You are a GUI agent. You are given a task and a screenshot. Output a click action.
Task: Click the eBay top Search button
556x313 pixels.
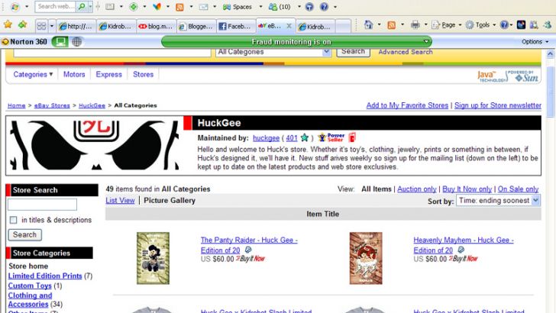pos(353,51)
